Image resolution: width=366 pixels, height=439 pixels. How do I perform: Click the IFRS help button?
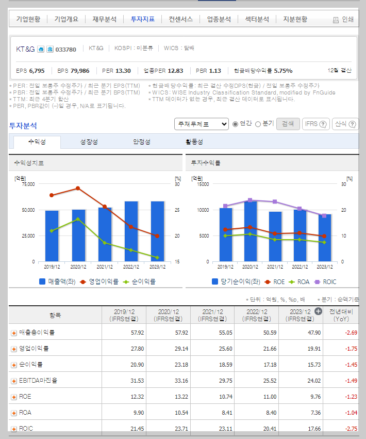point(315,124)
